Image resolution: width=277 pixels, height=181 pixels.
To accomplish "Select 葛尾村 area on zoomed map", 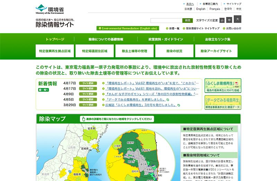I will 131,162.
